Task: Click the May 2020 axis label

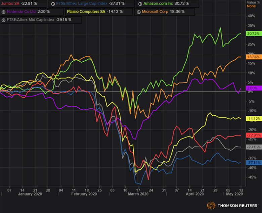Action: (x=234, y=194)
